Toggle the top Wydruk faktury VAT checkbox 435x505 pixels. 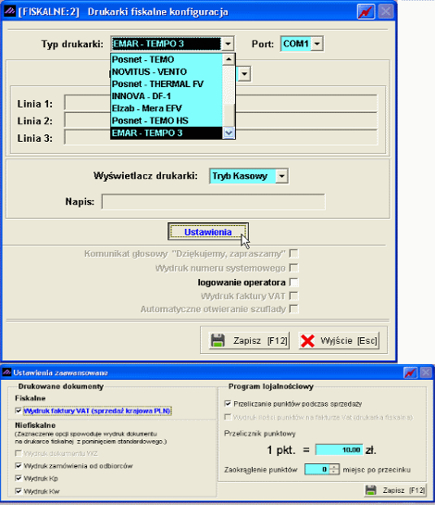[x=293, y=296]
